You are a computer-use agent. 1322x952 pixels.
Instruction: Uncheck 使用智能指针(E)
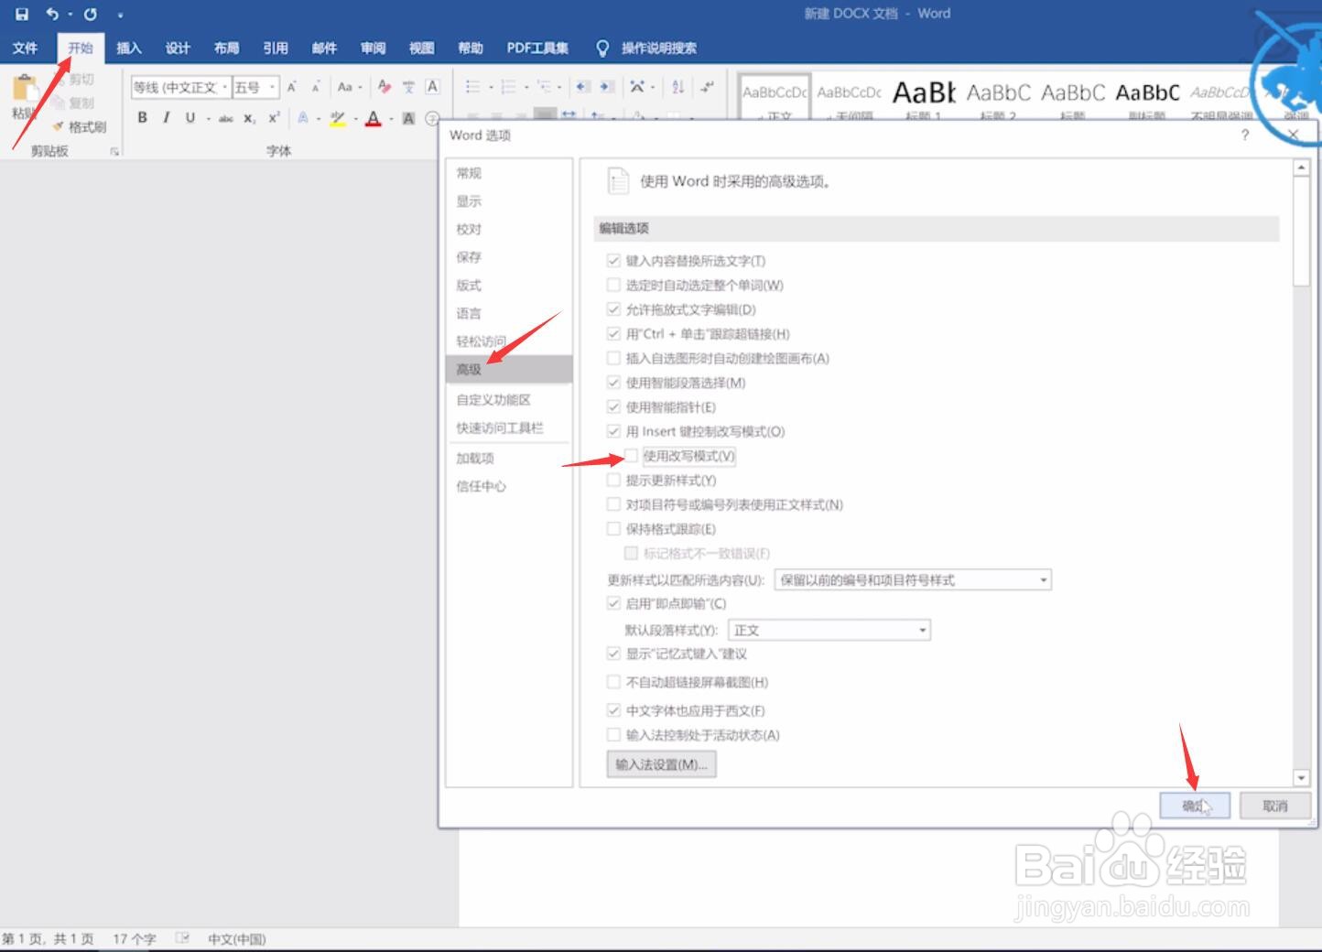(x=613, y=407)
